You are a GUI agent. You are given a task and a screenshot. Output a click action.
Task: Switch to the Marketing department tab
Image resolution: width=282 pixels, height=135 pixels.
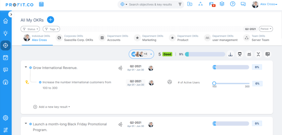pos(149,38)
